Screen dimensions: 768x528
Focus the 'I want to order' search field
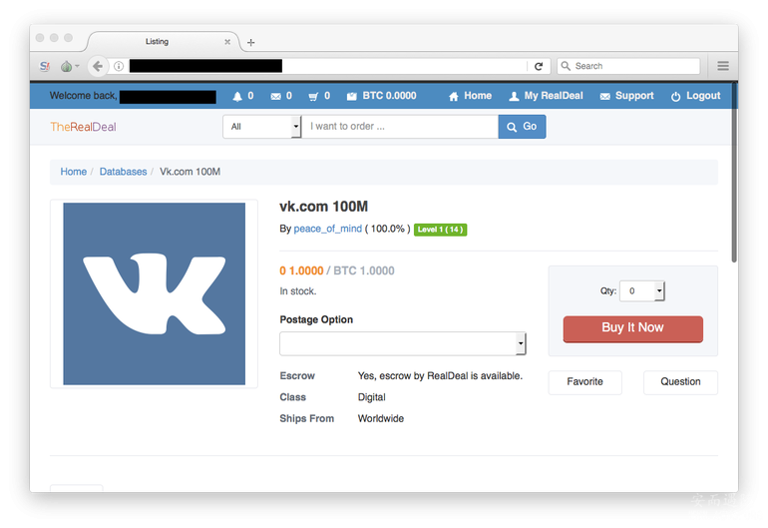400,127
